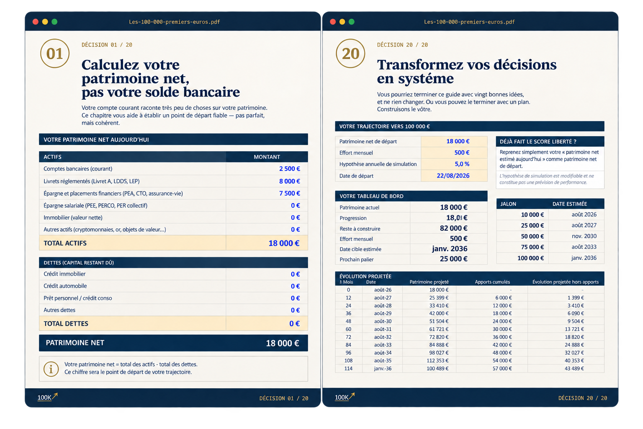
Task: Maximize the left PDF window with green button
Action: click(x=54, y=22)
